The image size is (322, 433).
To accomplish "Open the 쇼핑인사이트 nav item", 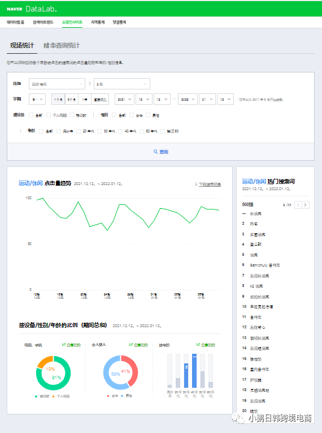I will pos(72,23).
